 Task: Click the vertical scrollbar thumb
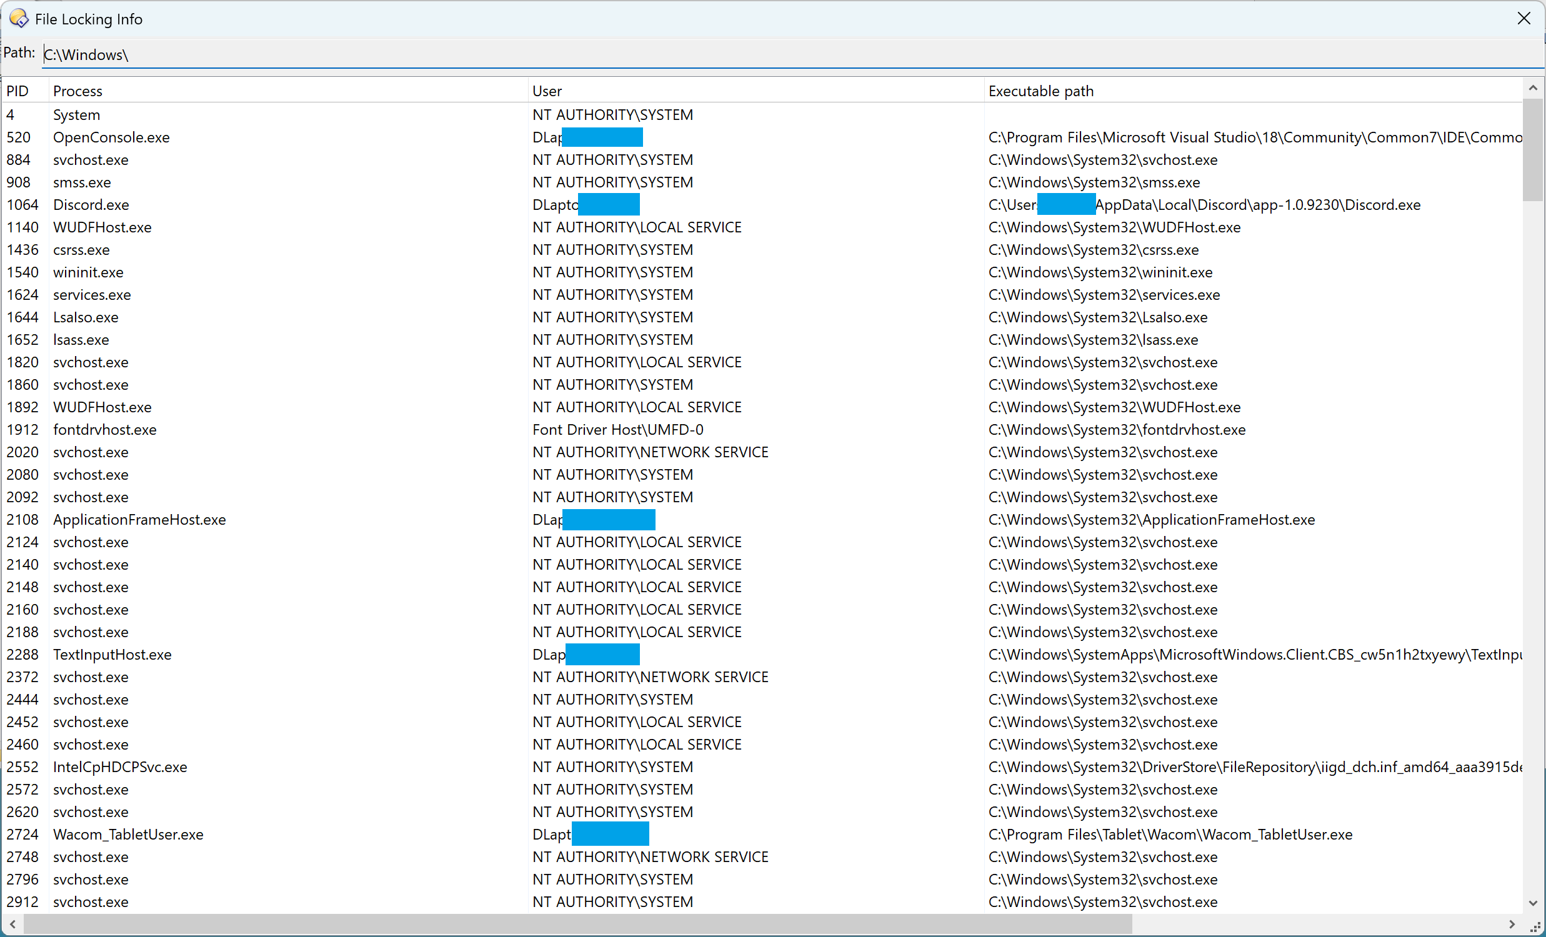pos(1532,151)
